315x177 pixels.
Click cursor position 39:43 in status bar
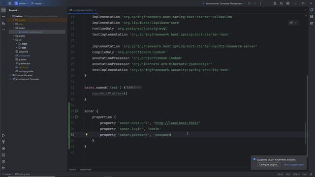(x=280, y=175)
